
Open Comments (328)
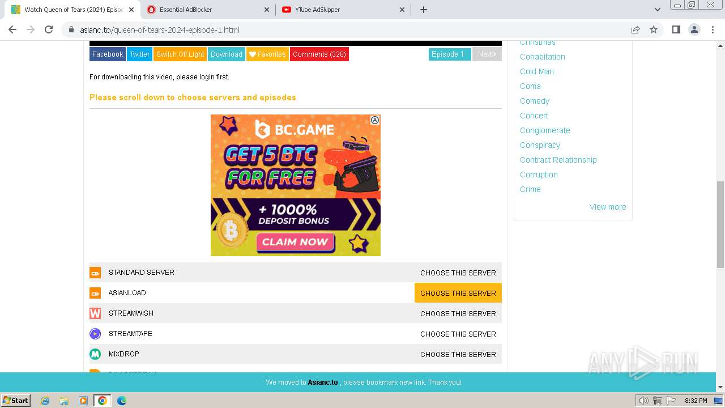tap(319, 54)
